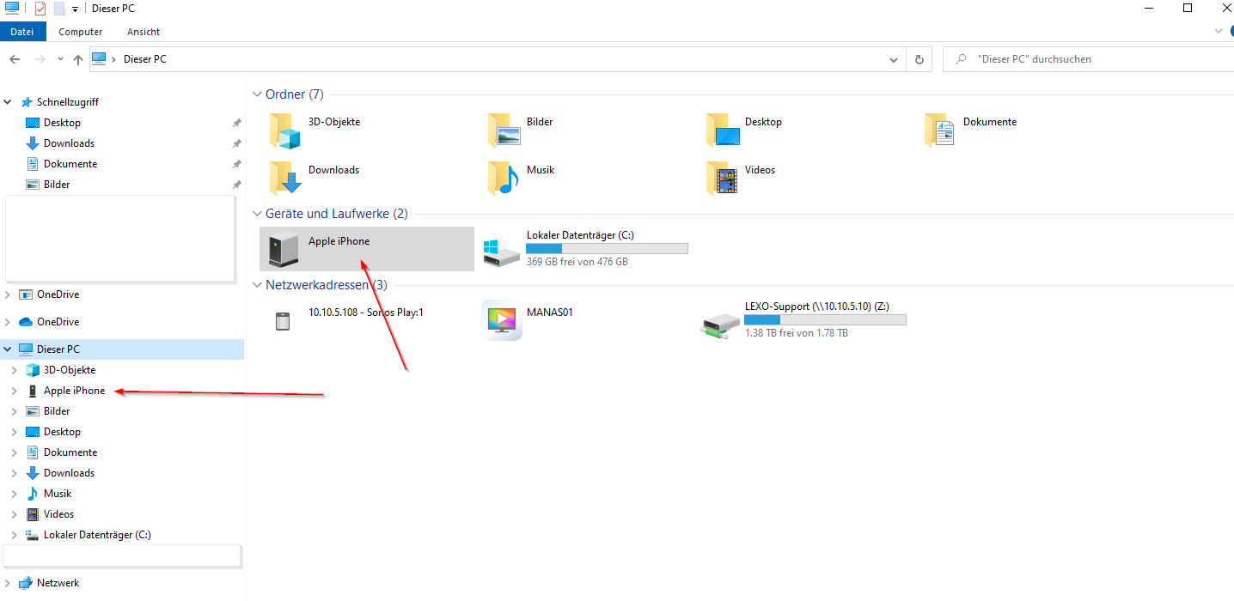Select Musik in the navigation tree
Screen dimensions: 1234x601
pyautogui.click(x=58, y=494)
